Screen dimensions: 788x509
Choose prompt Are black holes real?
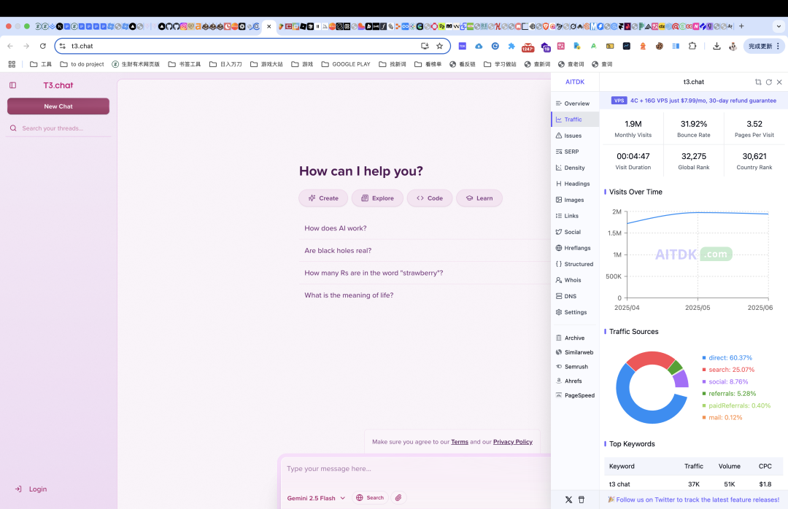[x=338, y=250]
